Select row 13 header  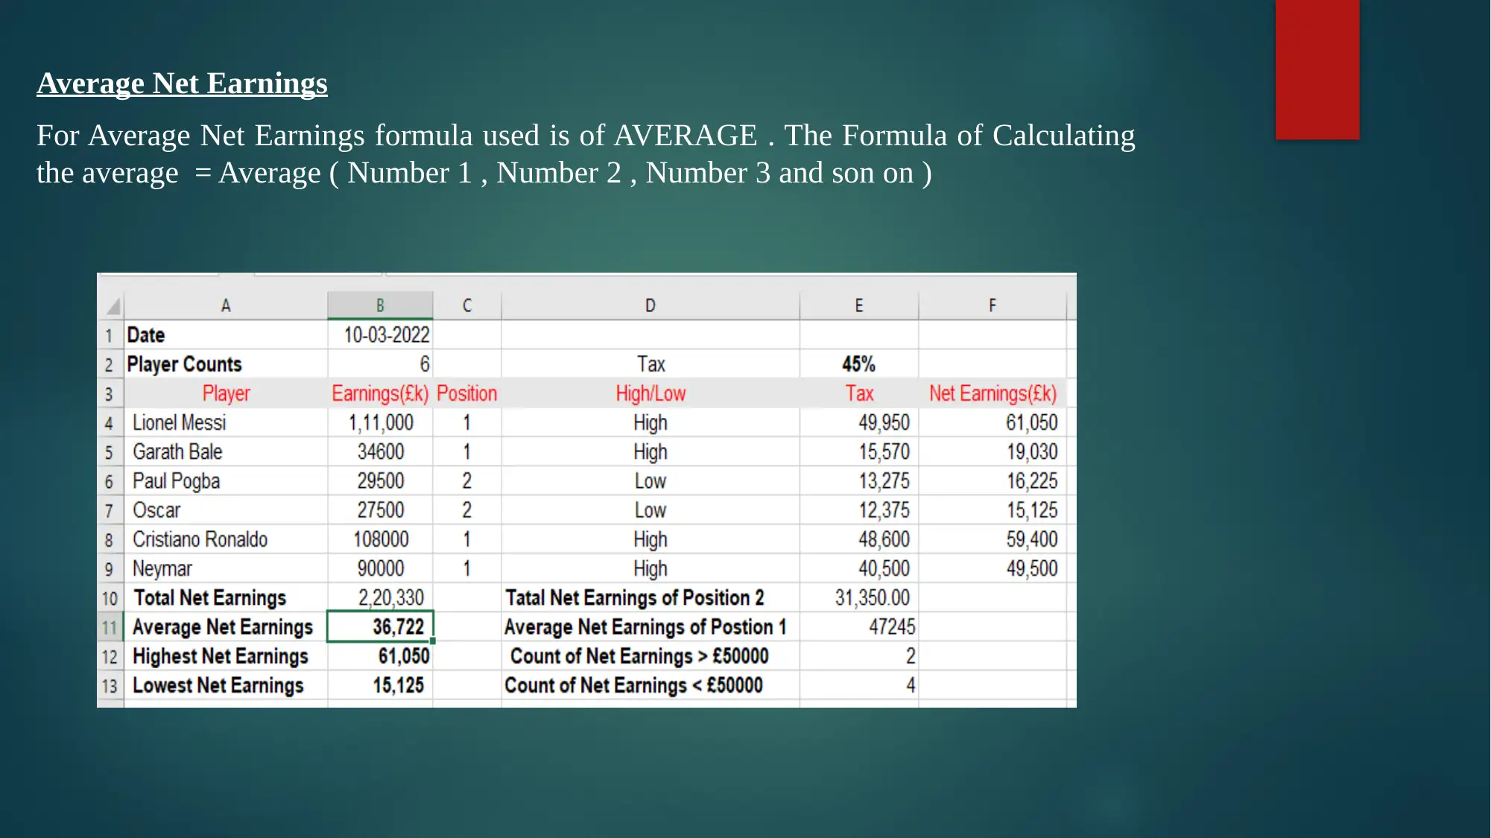[x=110, y=685]
